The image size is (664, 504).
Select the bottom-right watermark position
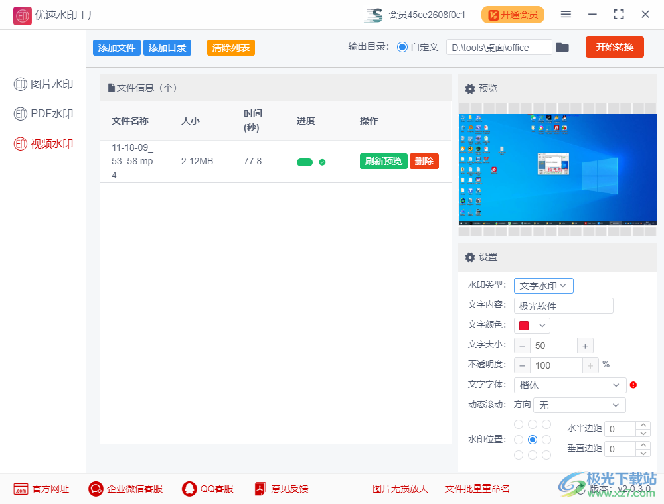pyautogui.click(x=546, y=454)
